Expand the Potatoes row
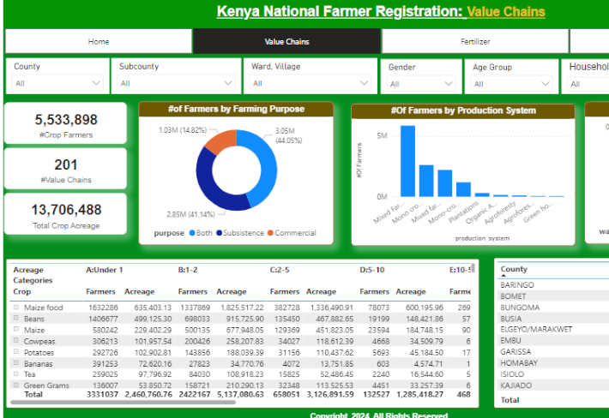Screen dimensions: 609x418 pos(16,352)
